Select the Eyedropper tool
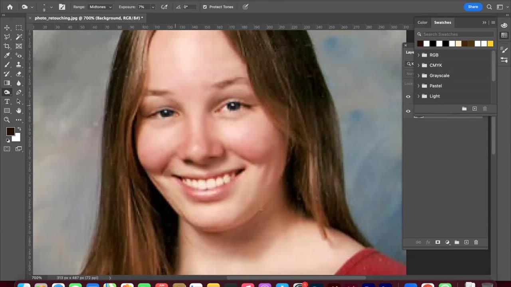The width and height of the screenshot is (511, 287). coord(7,55)
